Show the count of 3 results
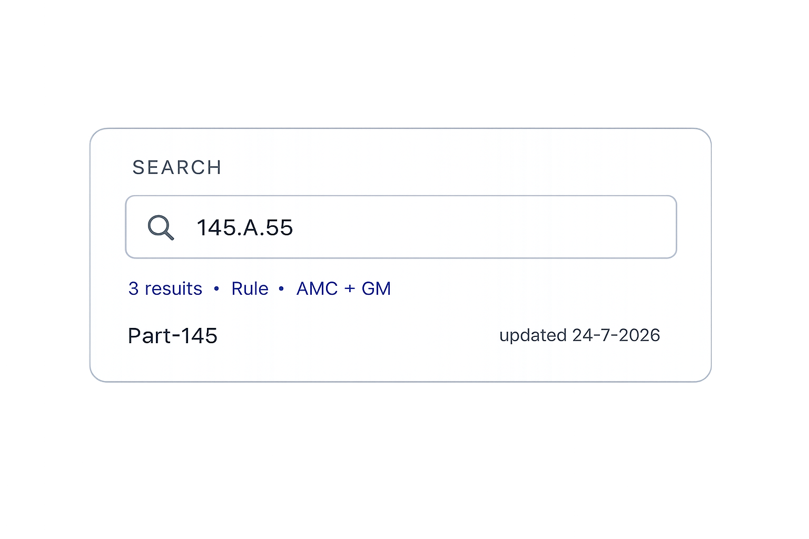This screenshot has width=809, height=539. point(165,288)
